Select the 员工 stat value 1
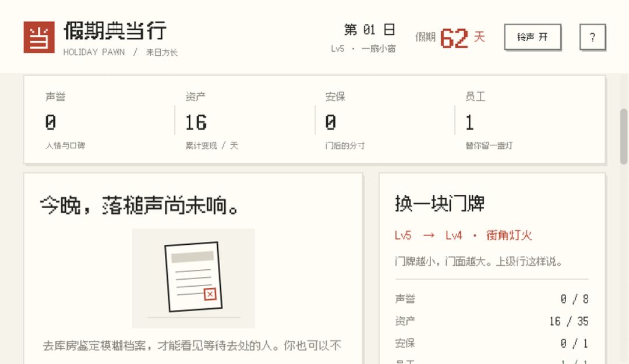 click(470, 123)
